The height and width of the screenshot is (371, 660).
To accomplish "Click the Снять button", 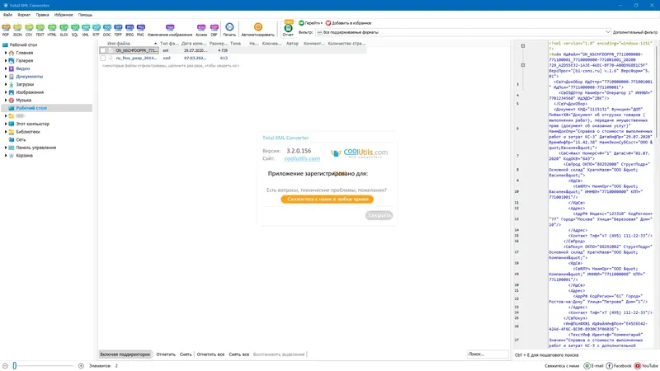I will 186,355.
